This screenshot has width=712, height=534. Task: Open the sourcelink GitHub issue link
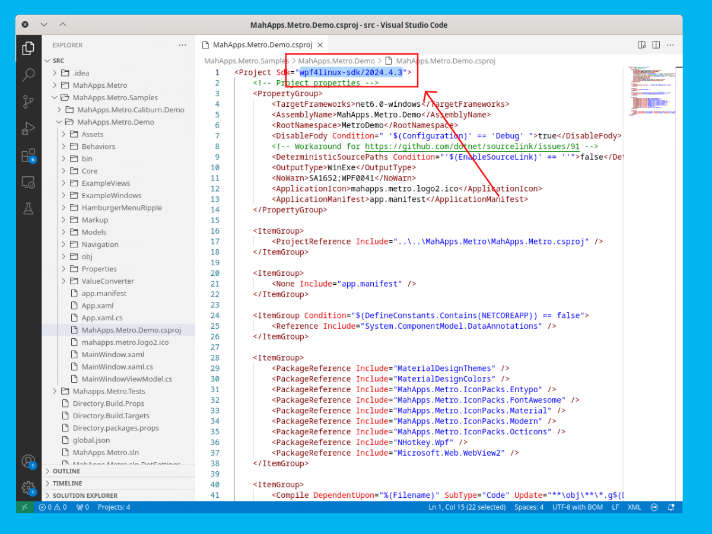pos(473,146)
